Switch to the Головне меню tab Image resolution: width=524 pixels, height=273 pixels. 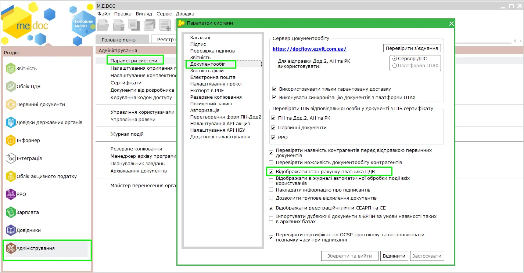click(x=119, y=40)
